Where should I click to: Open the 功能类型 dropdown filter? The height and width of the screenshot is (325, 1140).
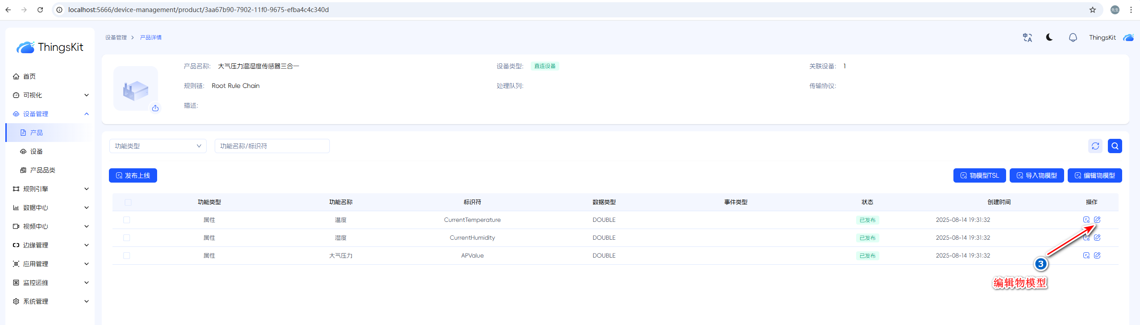(x=158, y=146)
